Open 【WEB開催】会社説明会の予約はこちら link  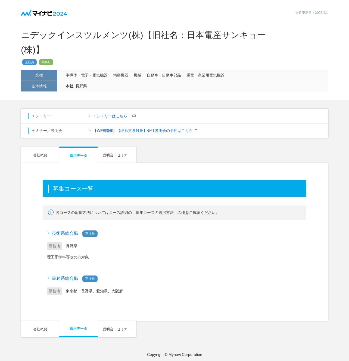click(x=143, y=131)
